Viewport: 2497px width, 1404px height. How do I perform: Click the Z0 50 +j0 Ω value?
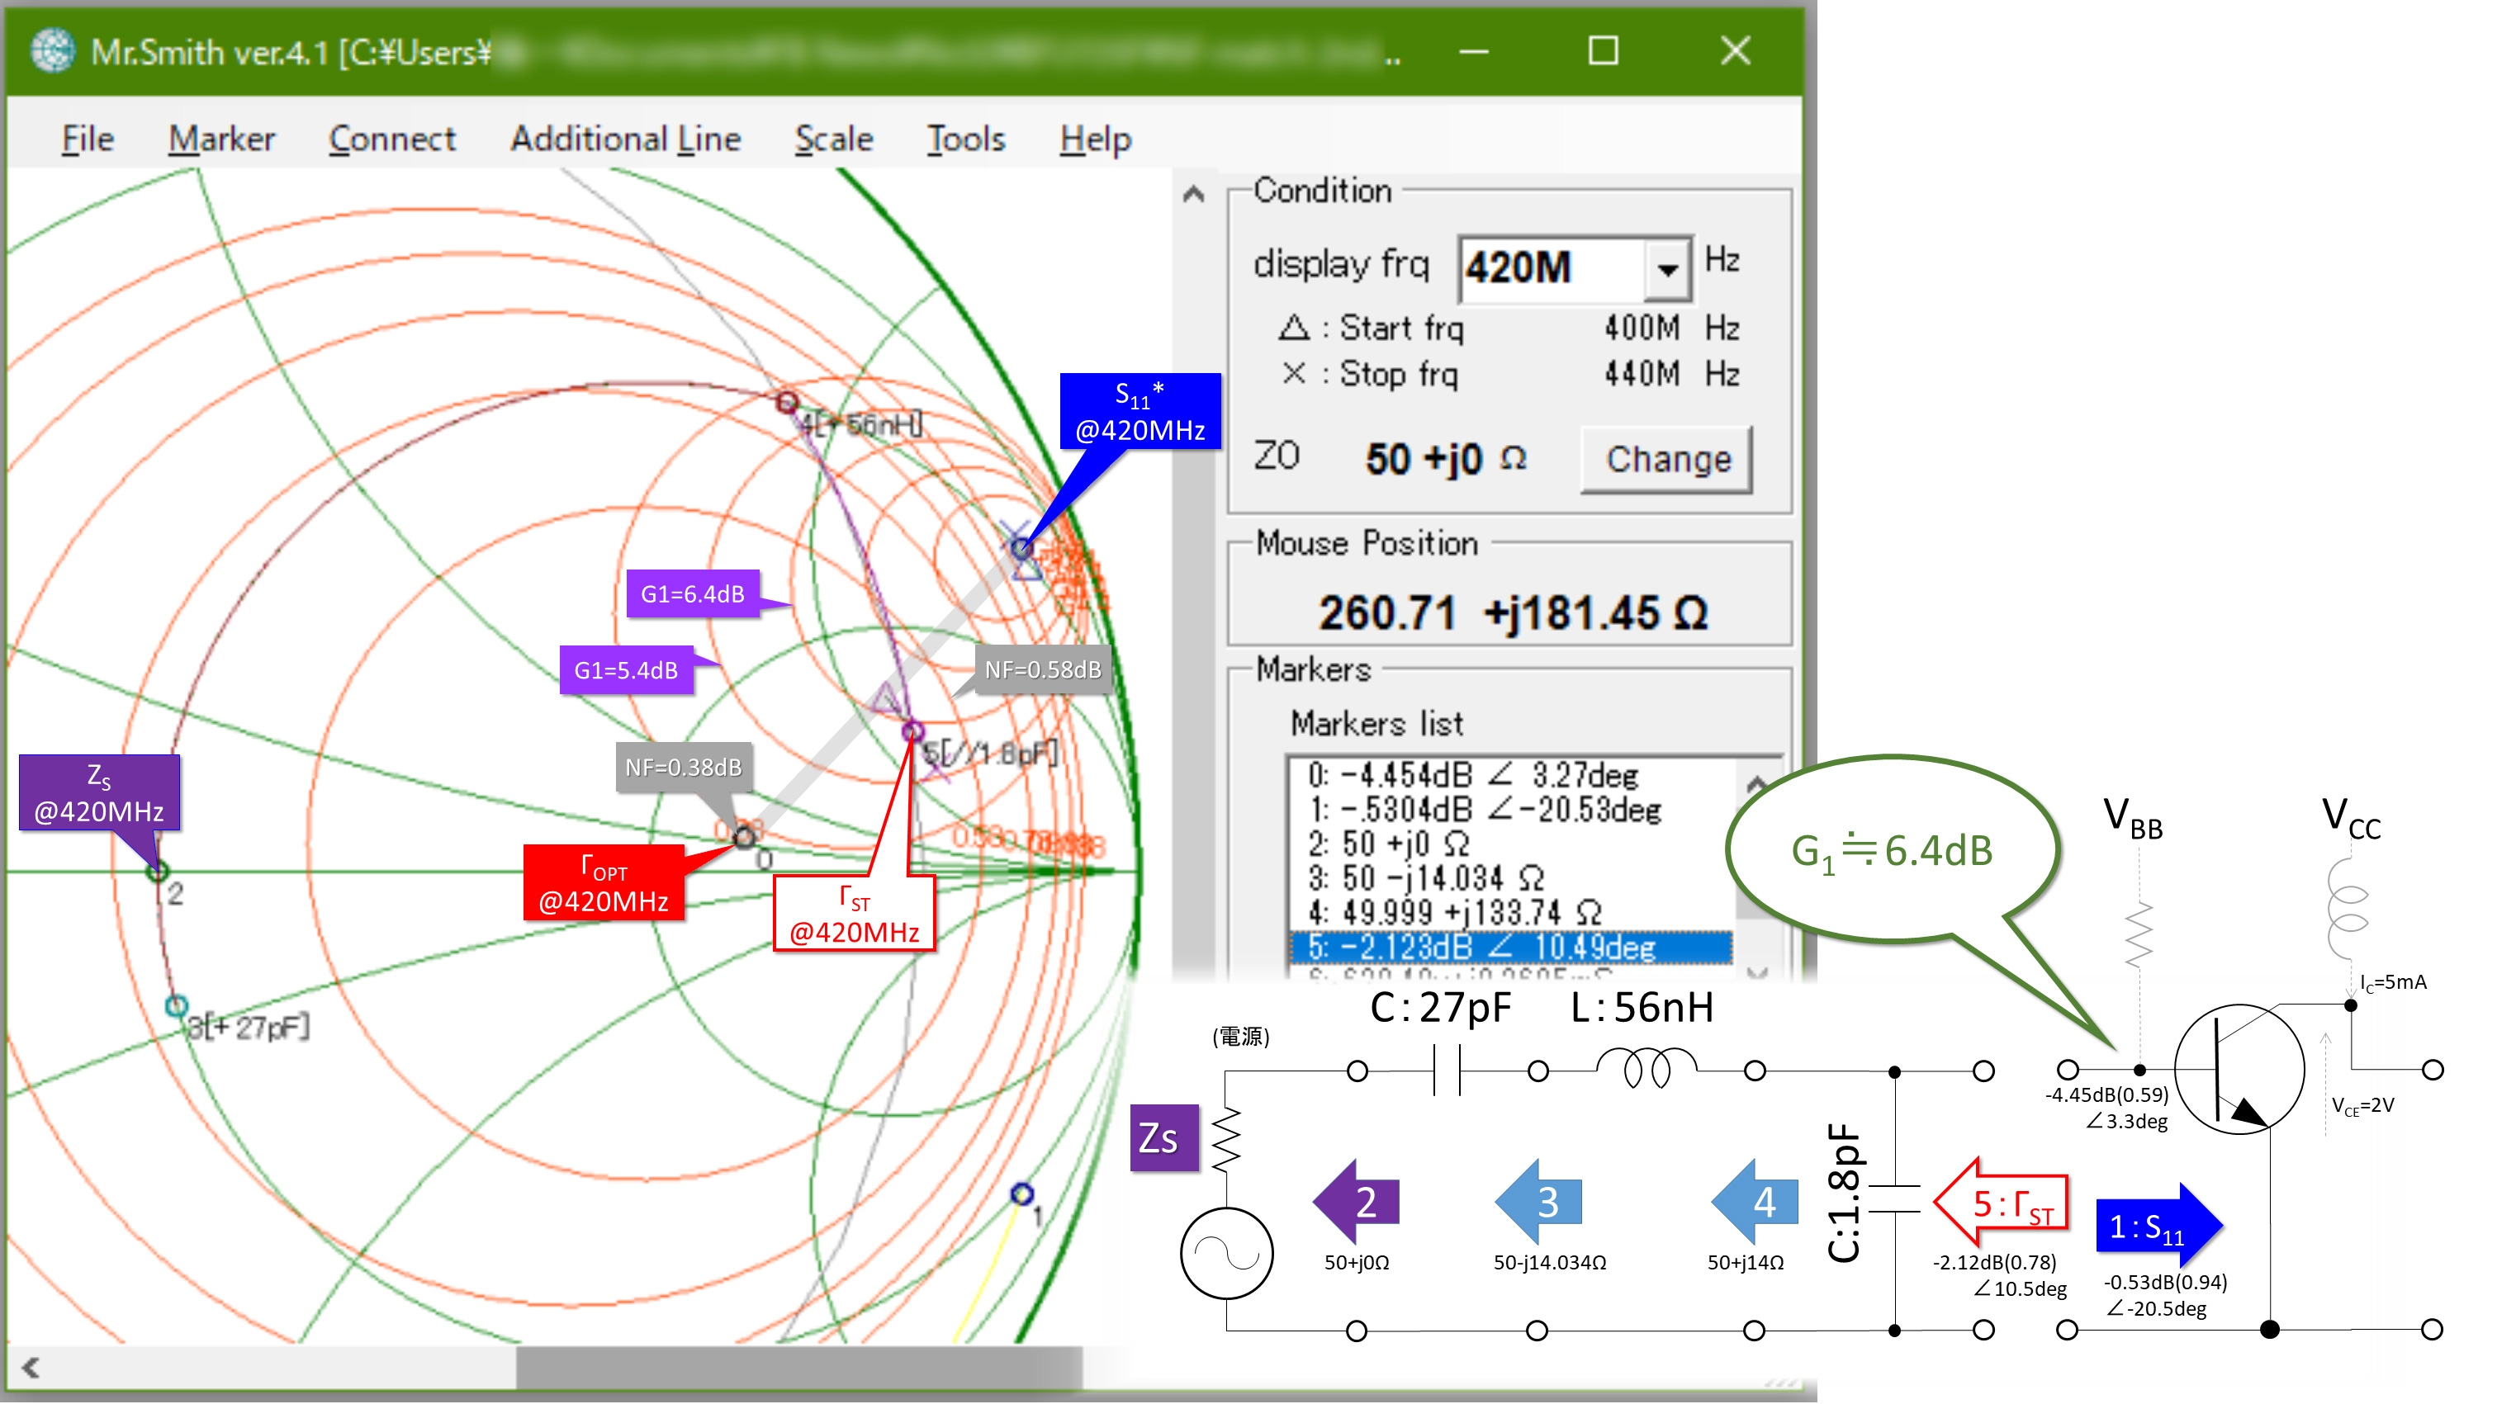1444,458
